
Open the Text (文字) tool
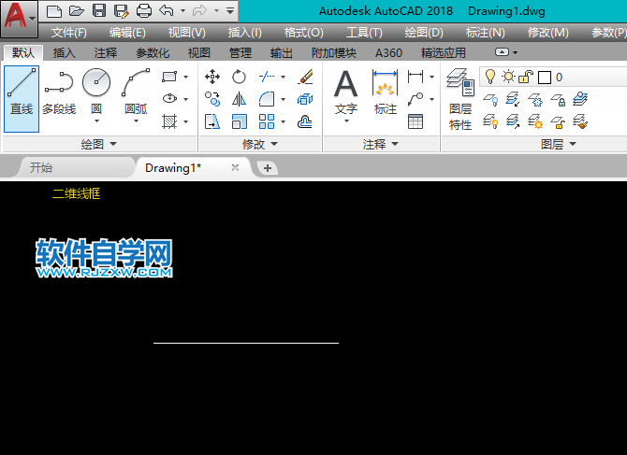click(x=346, y=92)
